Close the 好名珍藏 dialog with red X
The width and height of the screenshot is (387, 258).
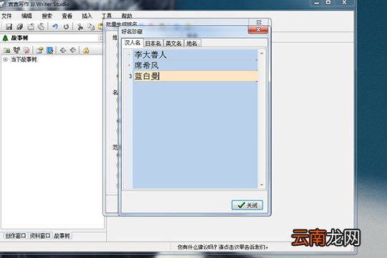point(258,30)
